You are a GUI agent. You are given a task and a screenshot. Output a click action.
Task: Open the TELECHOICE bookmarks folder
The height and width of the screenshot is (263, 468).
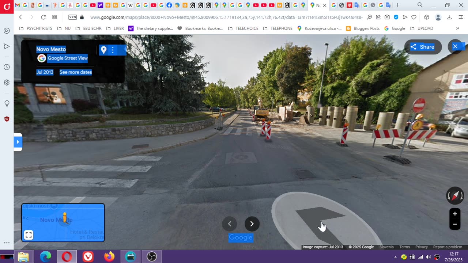click(x=243, y=28)
